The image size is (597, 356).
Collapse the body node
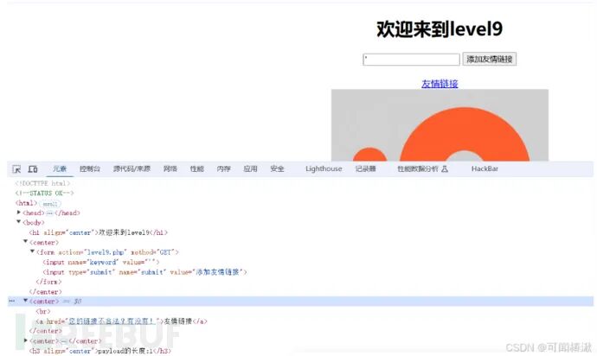[x=19, y=222]
